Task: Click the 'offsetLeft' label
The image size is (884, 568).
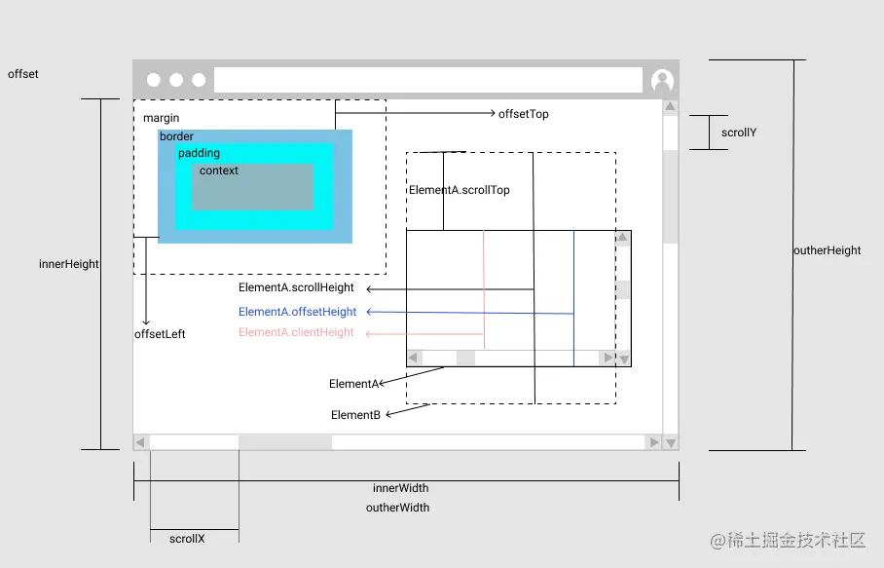Action: (160, 334)
